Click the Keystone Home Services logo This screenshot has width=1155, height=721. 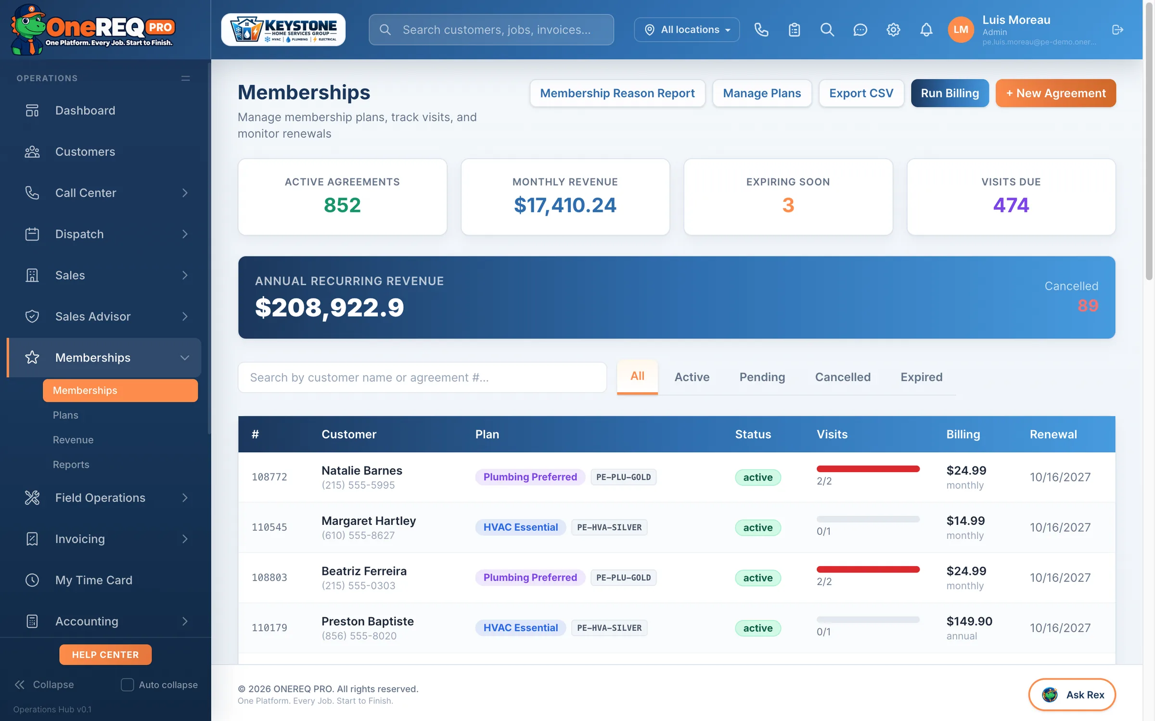(x=283, y=30)
